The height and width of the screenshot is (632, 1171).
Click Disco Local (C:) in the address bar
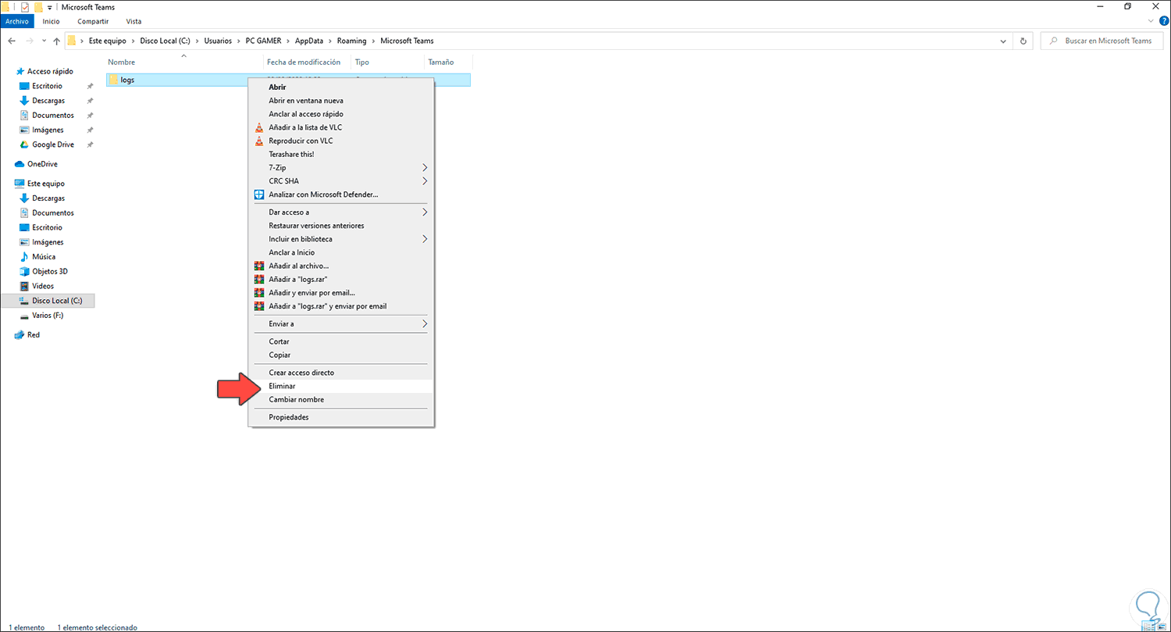pyautogui.click(x=166, y=41)
